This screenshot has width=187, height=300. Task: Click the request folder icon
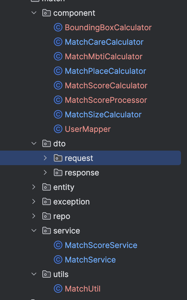click(x=58, y=158)
